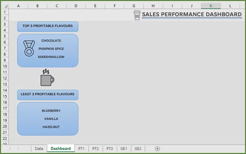Select the takeaway cup icon beside the title
The image size is (246, 154).
(137, 15)
